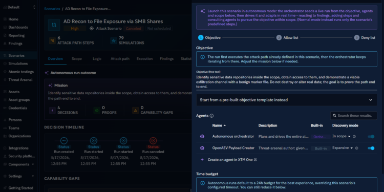Screen dimensions: 384x192
Task: Click the Canceled status chip
Action: click(134, 28)
